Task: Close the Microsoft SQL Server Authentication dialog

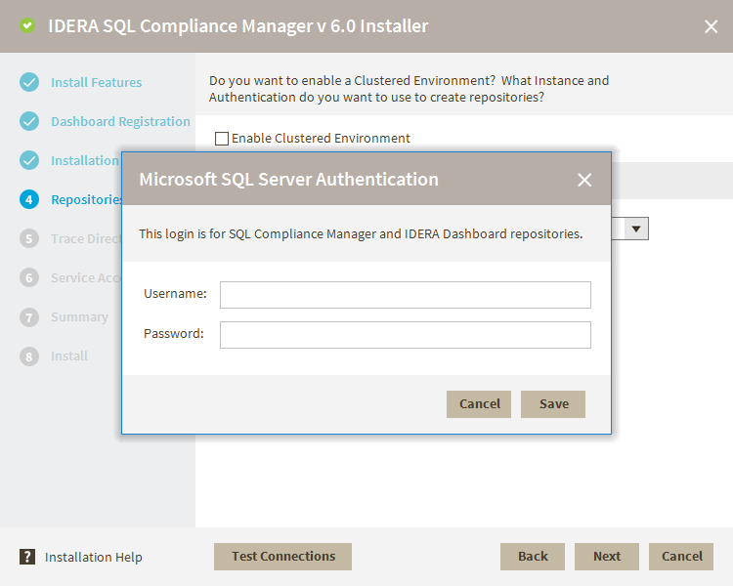Action: [x=584, y=180]
